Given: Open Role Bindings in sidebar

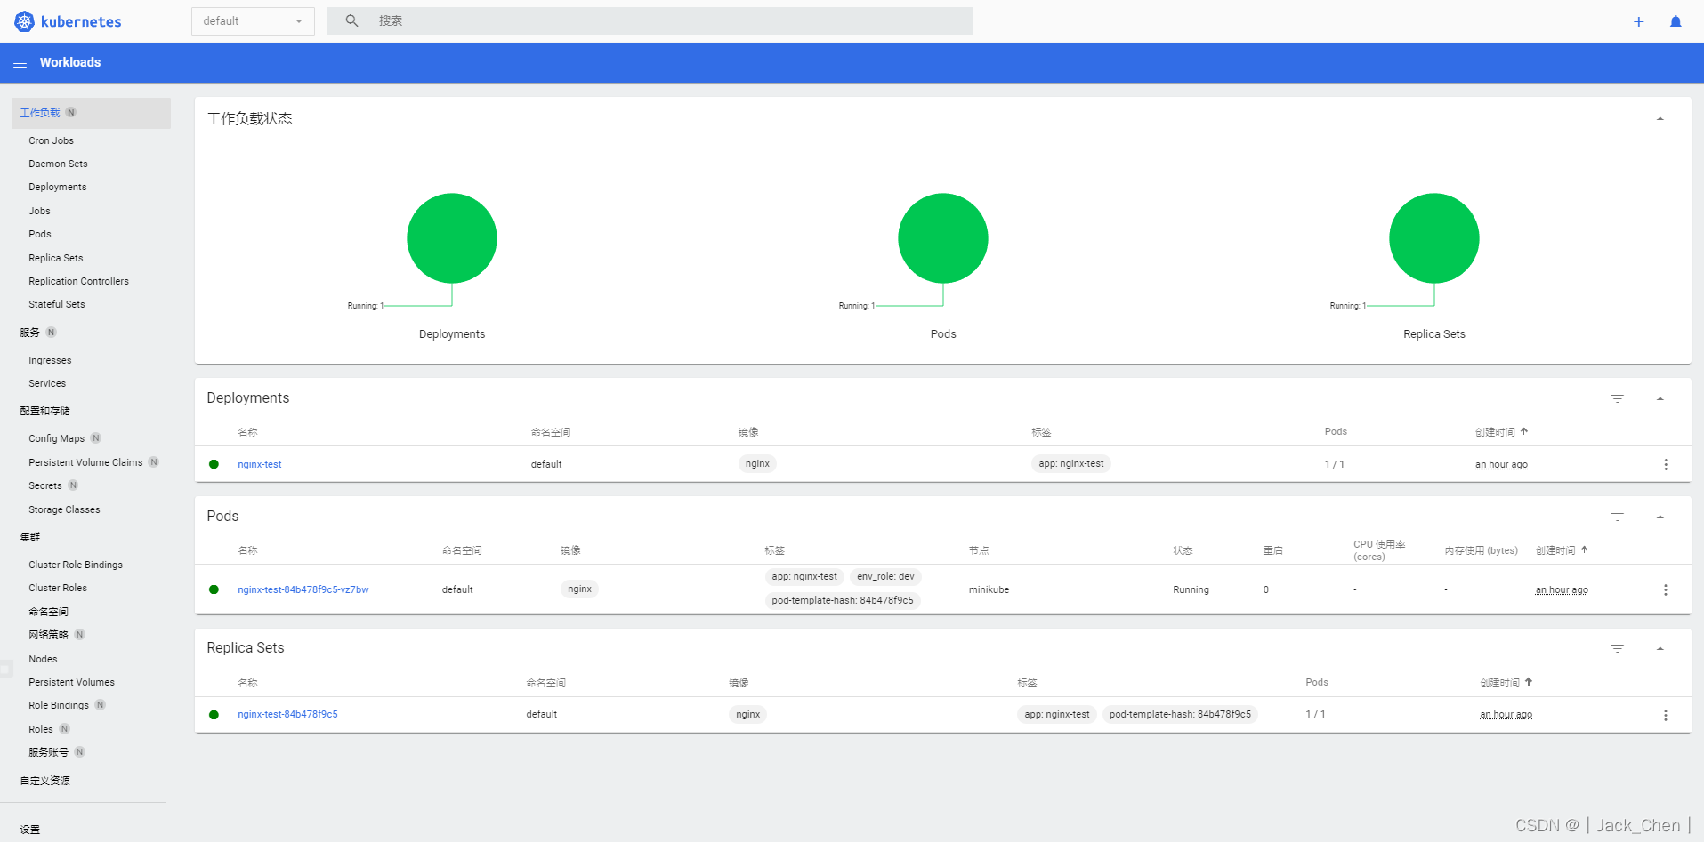Looking at the screenshot, I should tap(59, 705).
